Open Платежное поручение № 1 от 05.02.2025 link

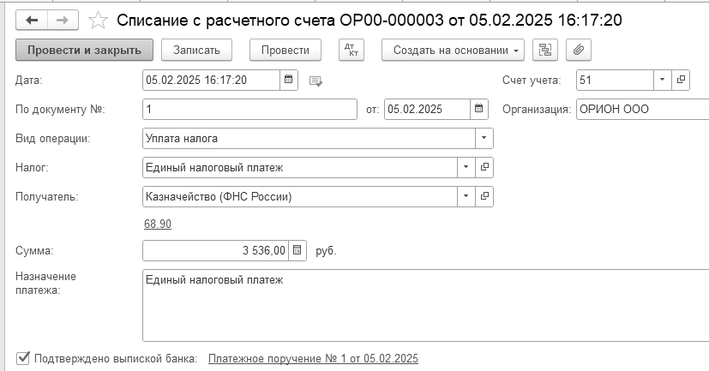click(x=313, y=359)
